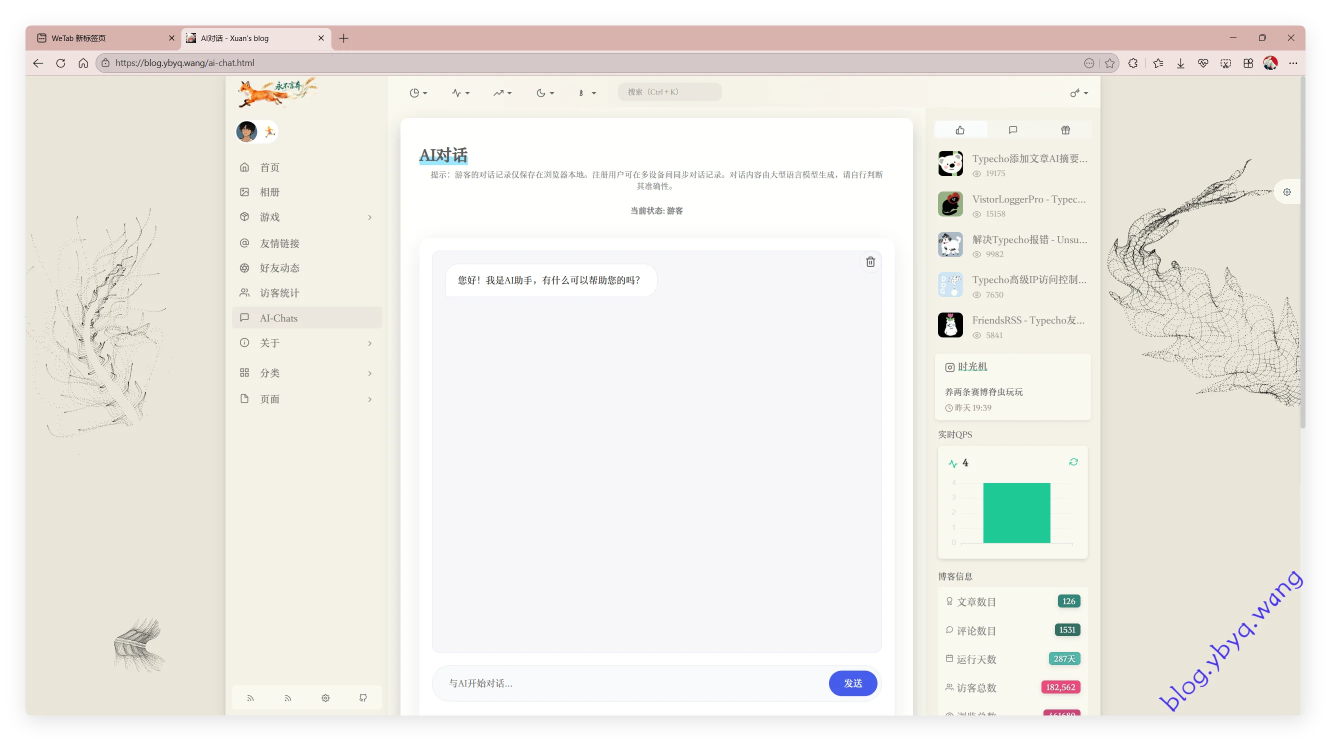The width and height of the screenshot is (1331, 741).
Task: Click the 发送 send button
Action: click(852, 683)
